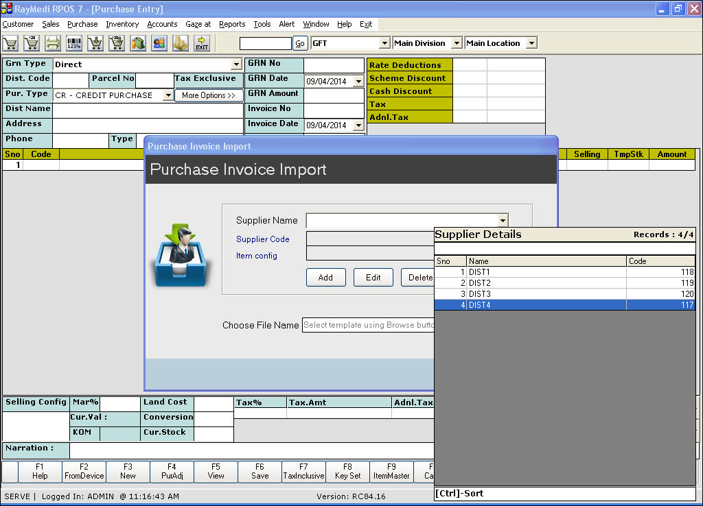
Task: Click the barcode 1234 toolbar icon
Action: [74, 43]
